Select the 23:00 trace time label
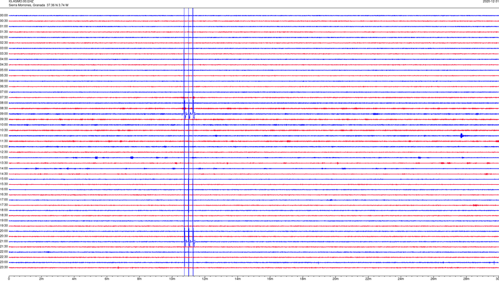This screenshot has height=281, width=499. click(4, 262)
